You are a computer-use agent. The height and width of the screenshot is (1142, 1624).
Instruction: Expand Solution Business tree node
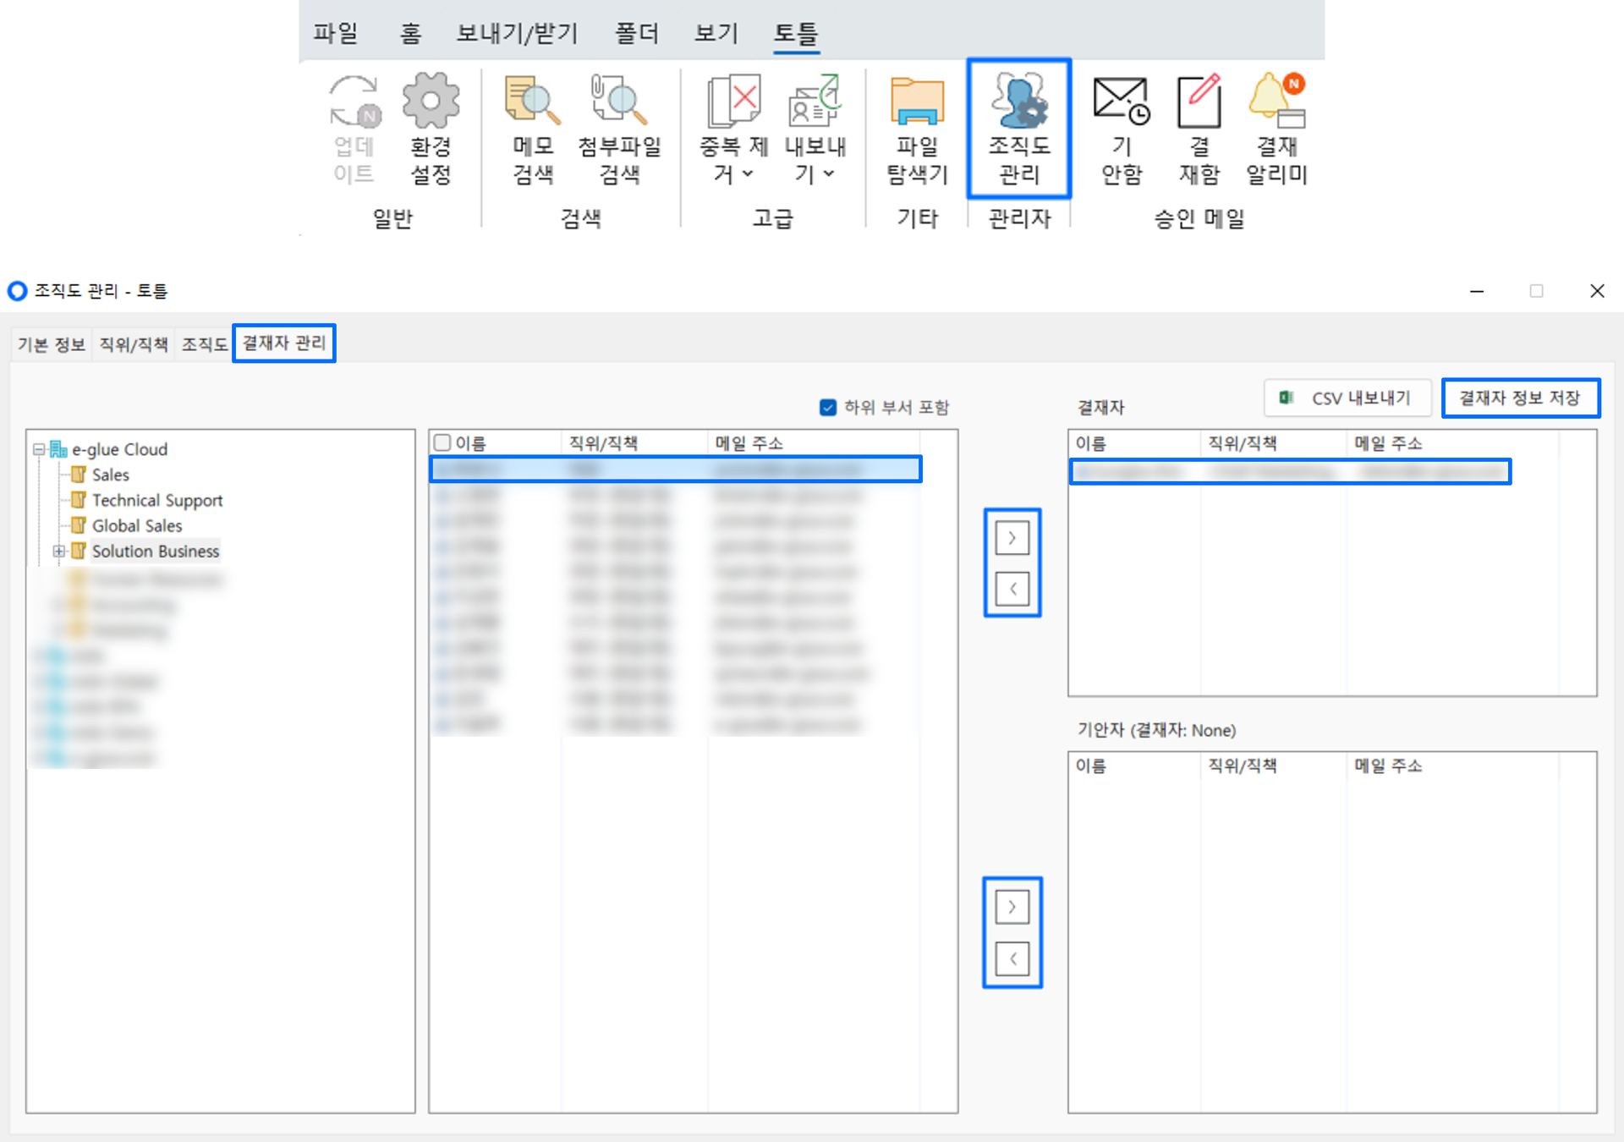pyautogui.click(x=59, y=552)
